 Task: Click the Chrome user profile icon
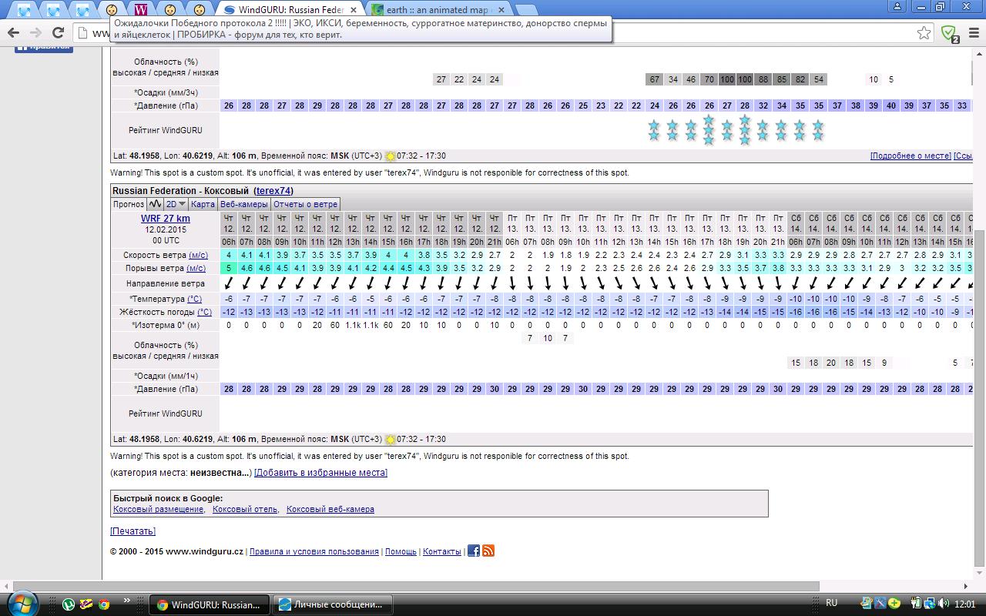[x=897, y=6]
